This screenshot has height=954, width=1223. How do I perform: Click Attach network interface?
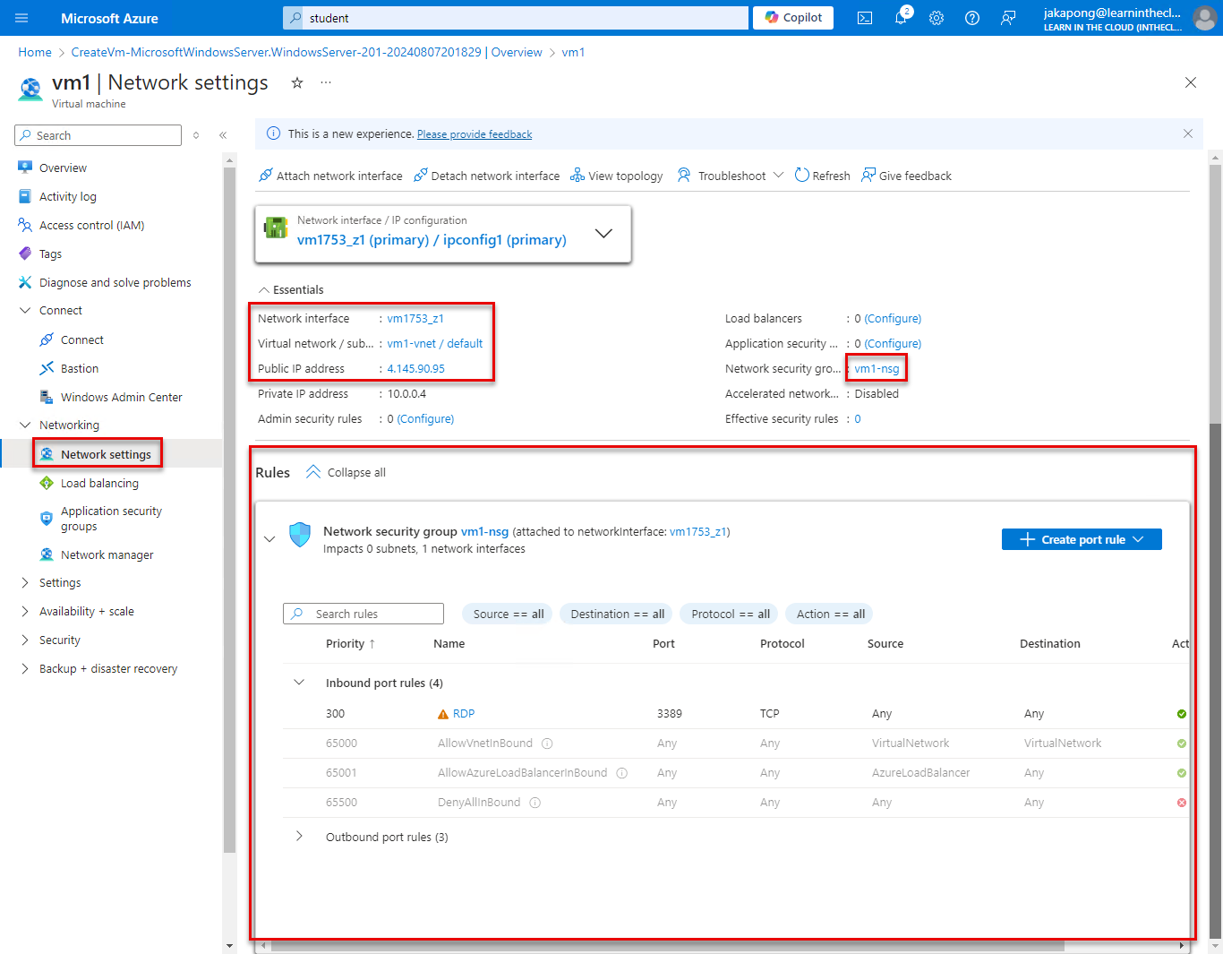pos(330,176)
